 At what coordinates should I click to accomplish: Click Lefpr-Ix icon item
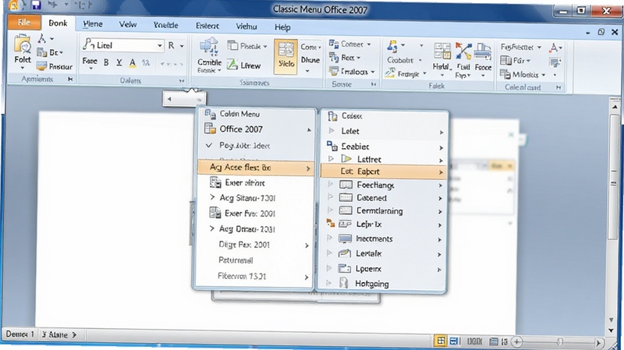384,224
